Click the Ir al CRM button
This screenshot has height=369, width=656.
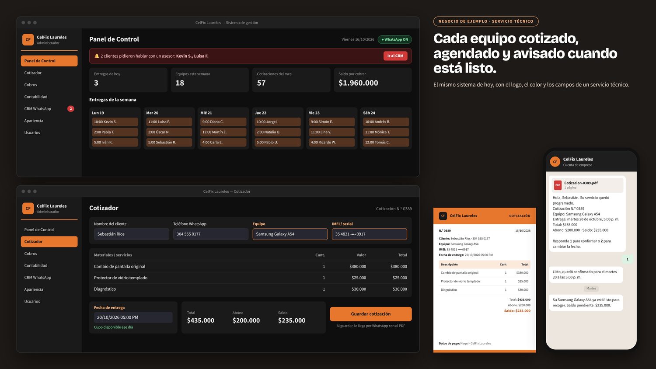click(395, 56)
